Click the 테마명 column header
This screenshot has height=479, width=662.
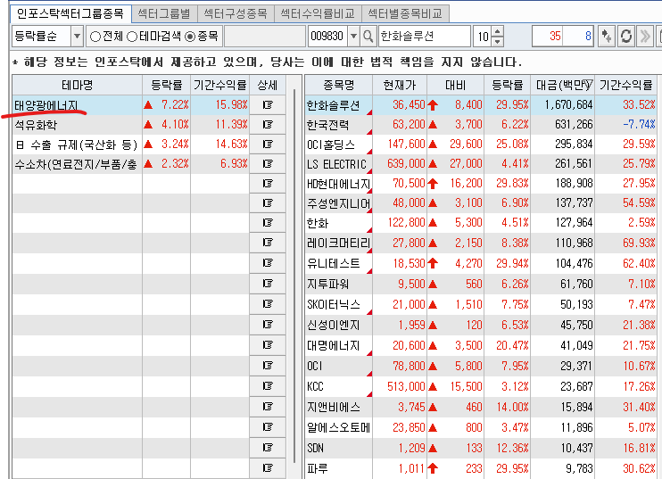(78, 86)
